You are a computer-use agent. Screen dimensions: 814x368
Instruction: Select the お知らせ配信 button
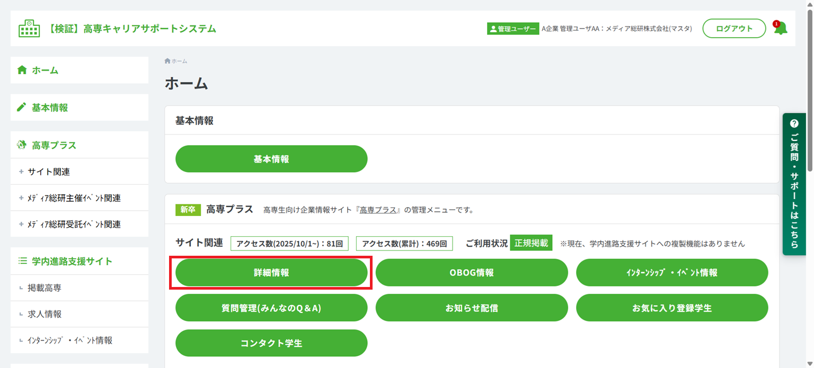[x=472, y=308]
